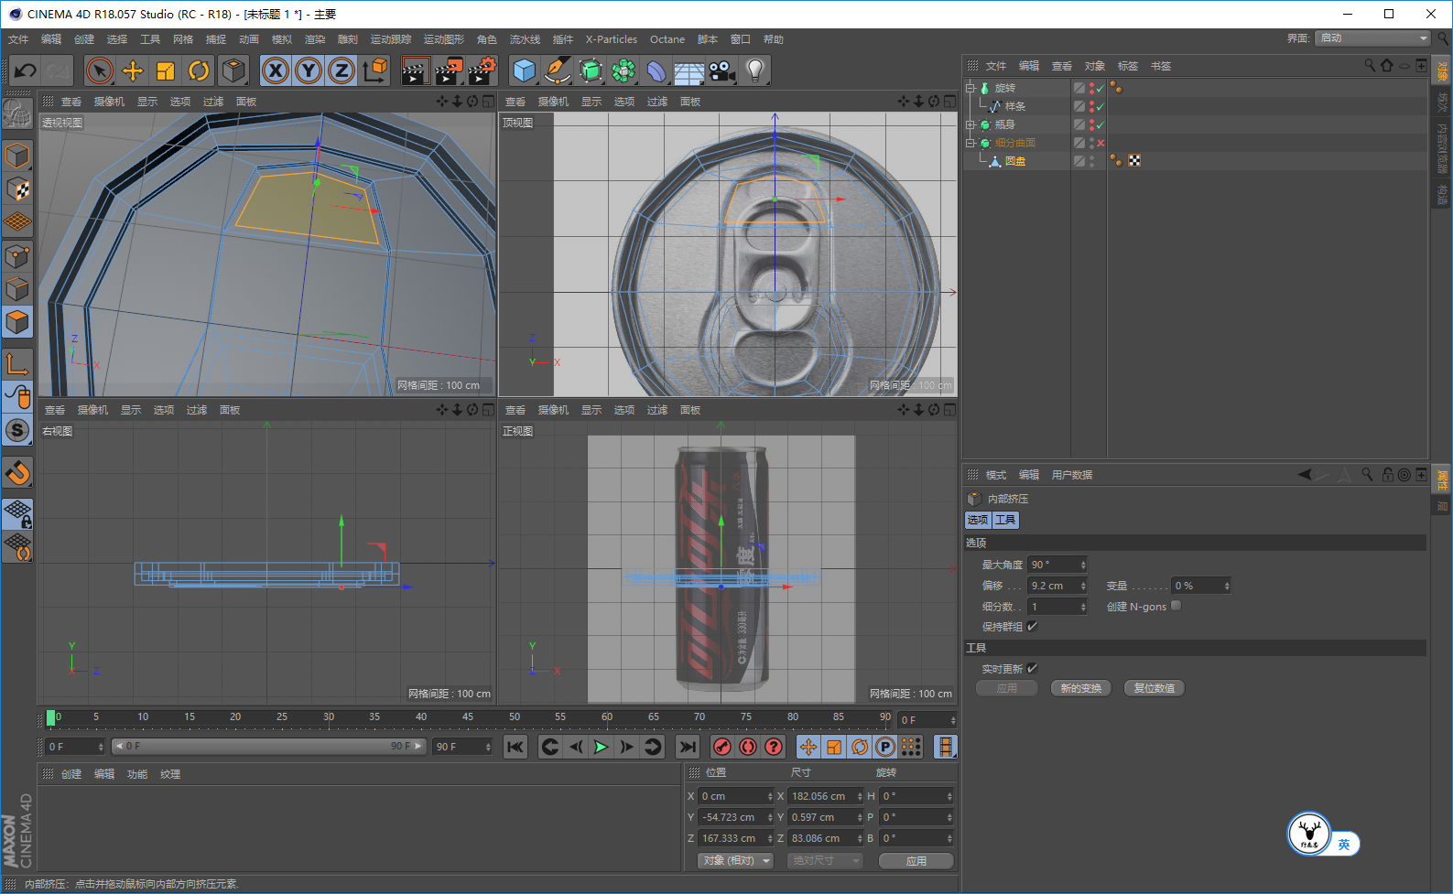Enable the 创建 N-gons checkbox
Screen dimensions: 1453x894
click(x=1176, y=606)
